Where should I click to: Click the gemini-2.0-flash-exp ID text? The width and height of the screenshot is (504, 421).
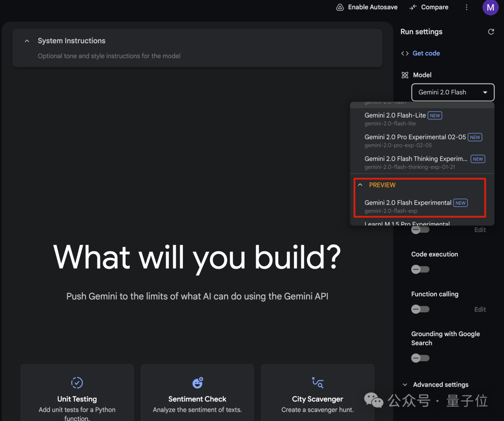tap(391, 211)
